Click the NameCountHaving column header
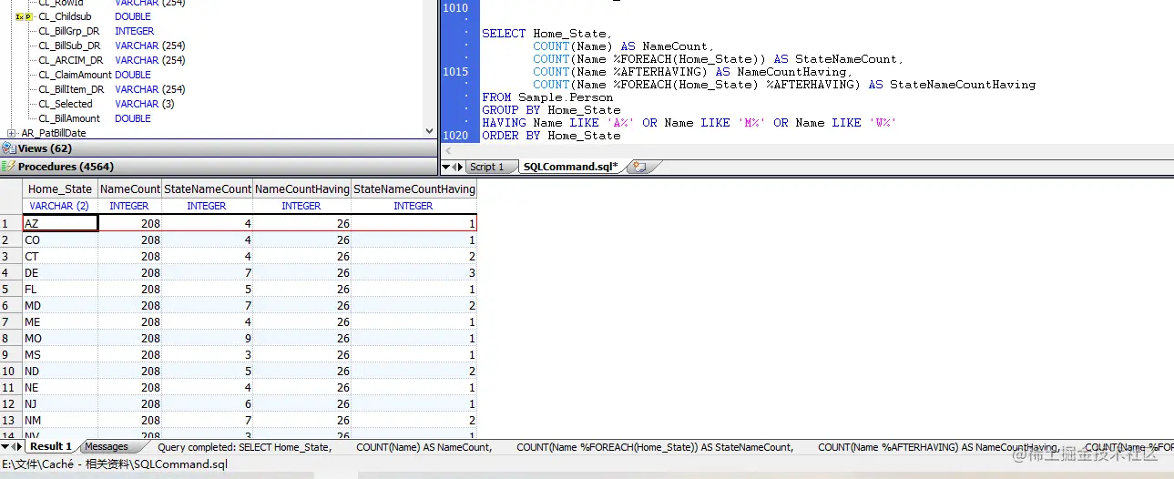The height and width of the screenshot is (479, 1174). click(x=301, y=189)
